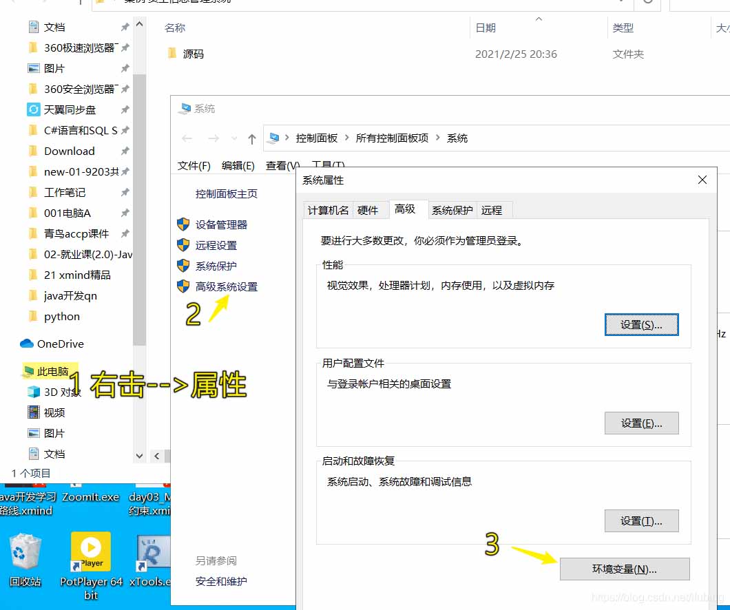
Task: Click 设置(E) for 用户配置文件
Action: [641, 423]
